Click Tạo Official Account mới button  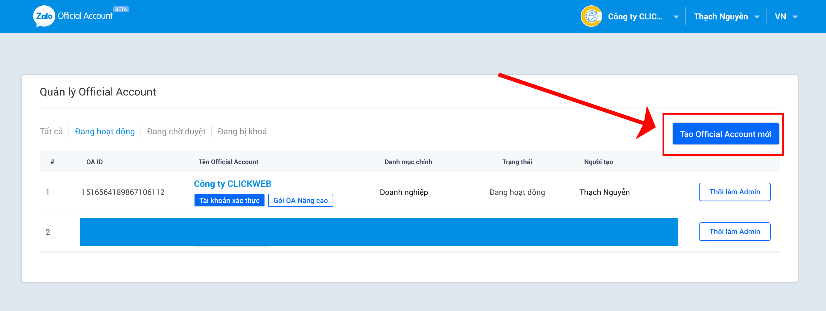(x=726, y=134)
